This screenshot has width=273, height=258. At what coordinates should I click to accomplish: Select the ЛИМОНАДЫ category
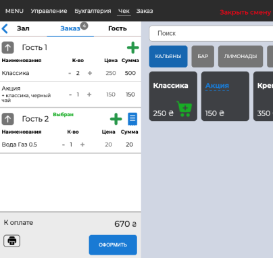241,56
